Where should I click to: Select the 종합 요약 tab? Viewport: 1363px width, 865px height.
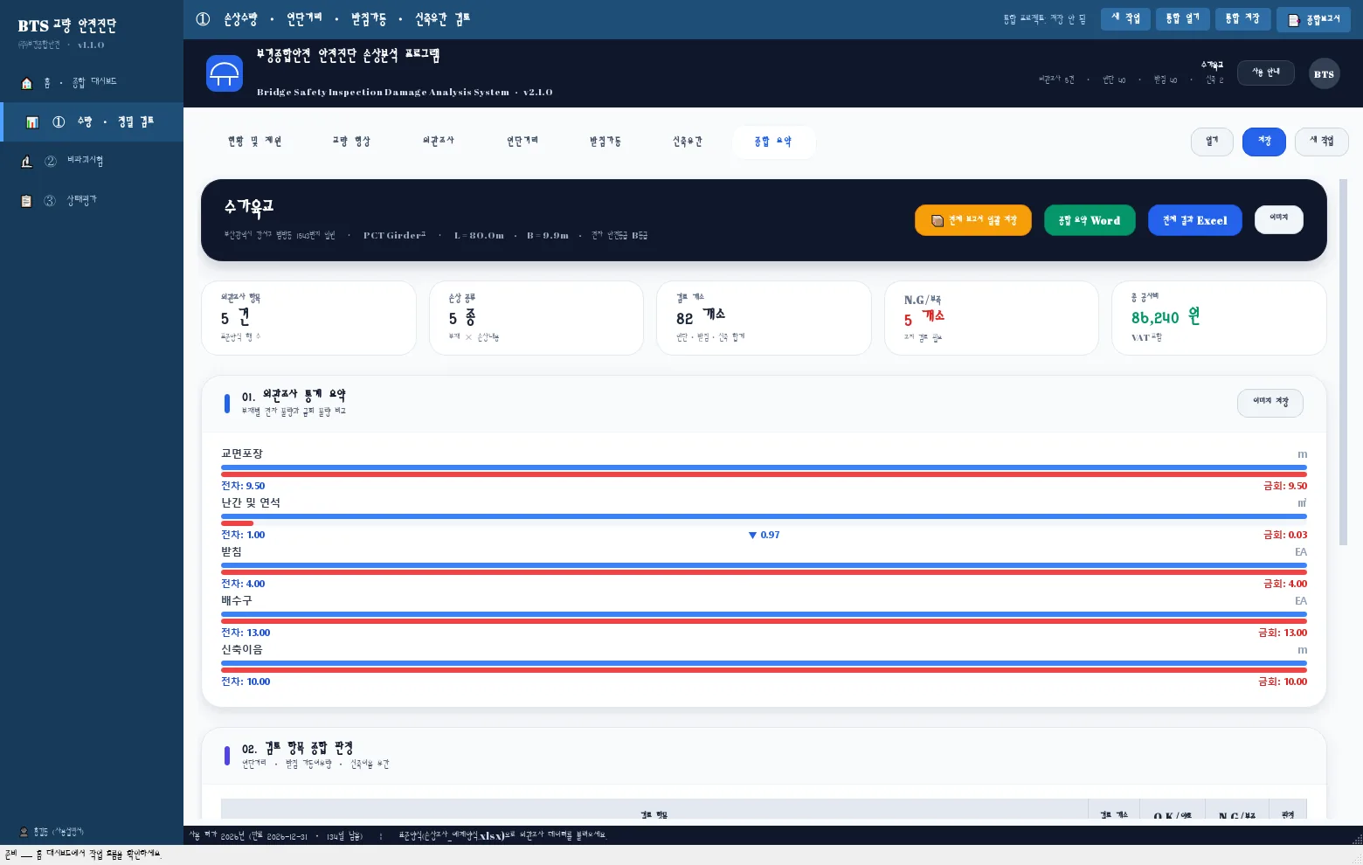pyautogui.click(x=773, y=142)
